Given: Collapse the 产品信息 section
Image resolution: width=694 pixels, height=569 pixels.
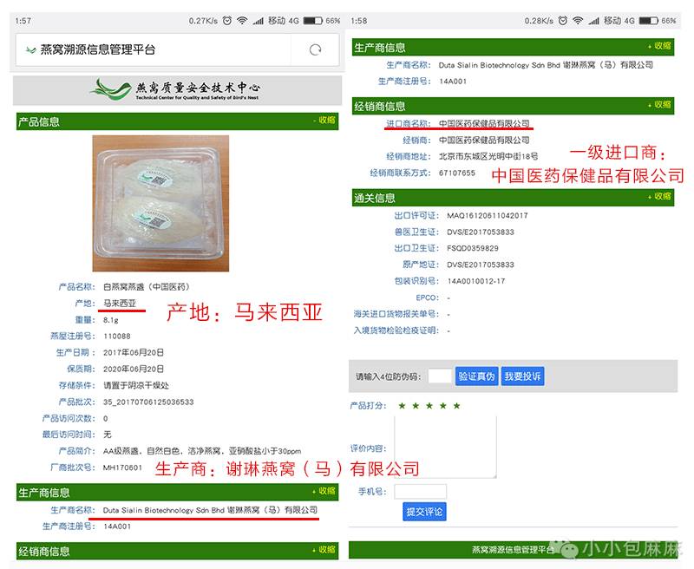Looking at the screenshot, I should click(324, 121).
